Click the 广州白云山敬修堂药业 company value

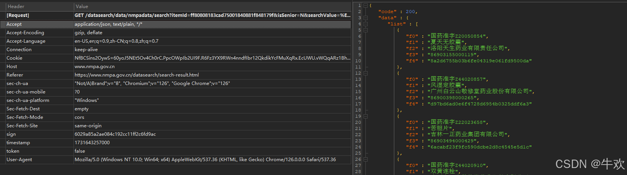(481, 92)
